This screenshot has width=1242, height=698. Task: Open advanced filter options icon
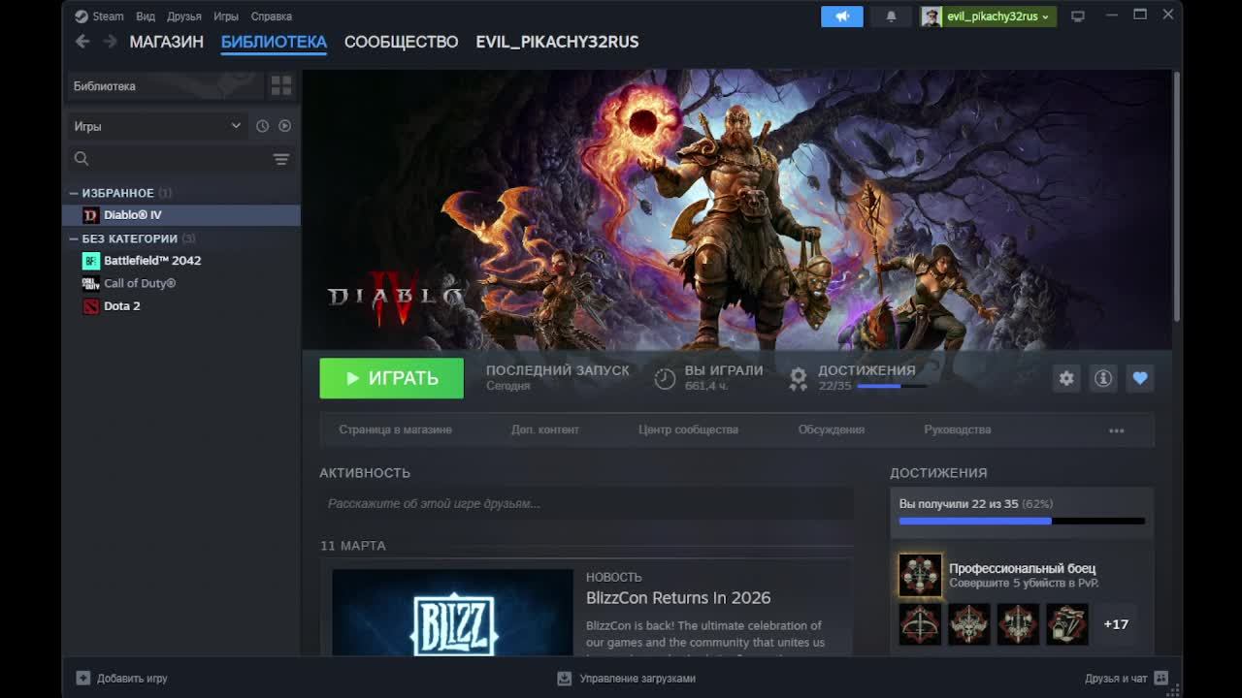[x=281, y=159]
